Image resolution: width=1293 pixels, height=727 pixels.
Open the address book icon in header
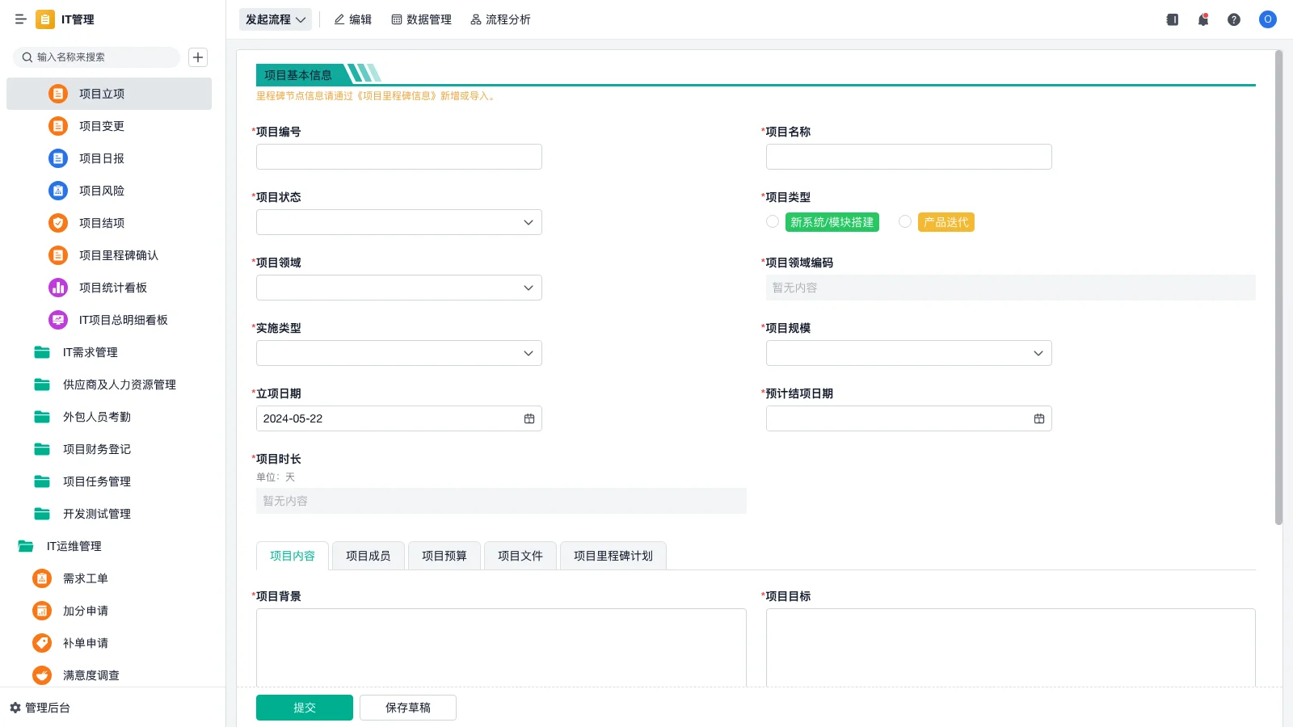pos(1173,19)
